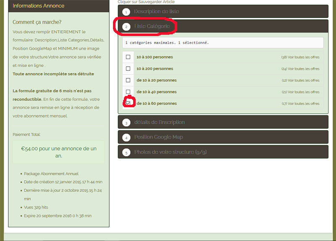Open Voir toutes les offres for 10 à 100 personnes
336x241 pixels.
pos(300,57)
